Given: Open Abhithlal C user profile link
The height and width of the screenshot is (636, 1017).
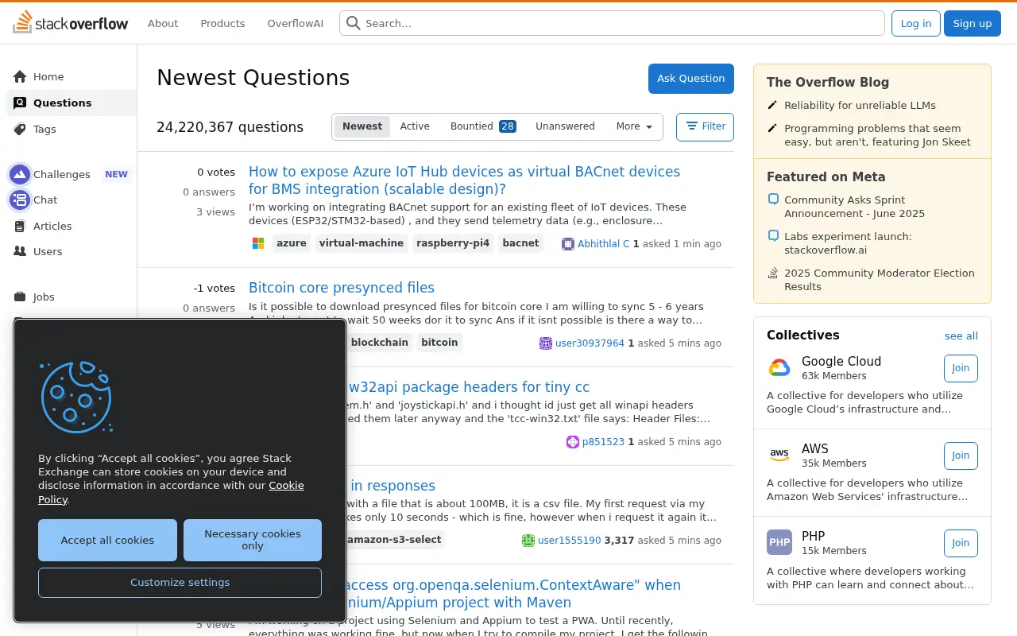Looking at the screenshot, I should 604,244.
